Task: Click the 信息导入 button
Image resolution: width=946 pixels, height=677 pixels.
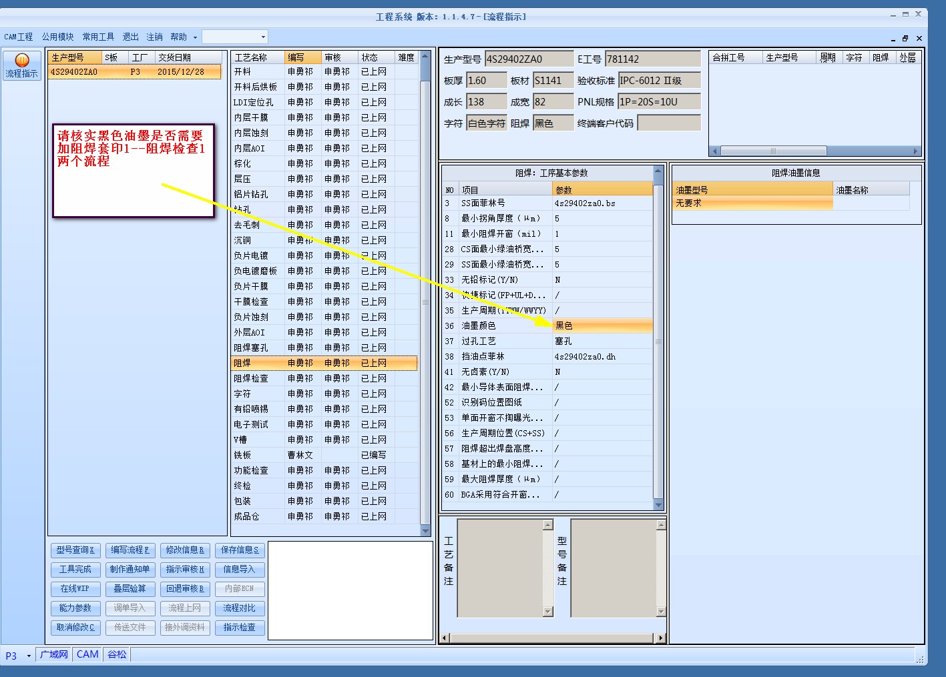Action: (x=240, y=570)
